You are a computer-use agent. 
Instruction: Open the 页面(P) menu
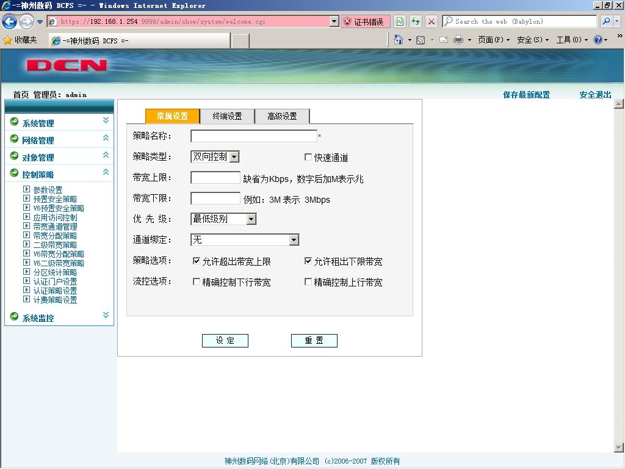(x=493, y=40)
